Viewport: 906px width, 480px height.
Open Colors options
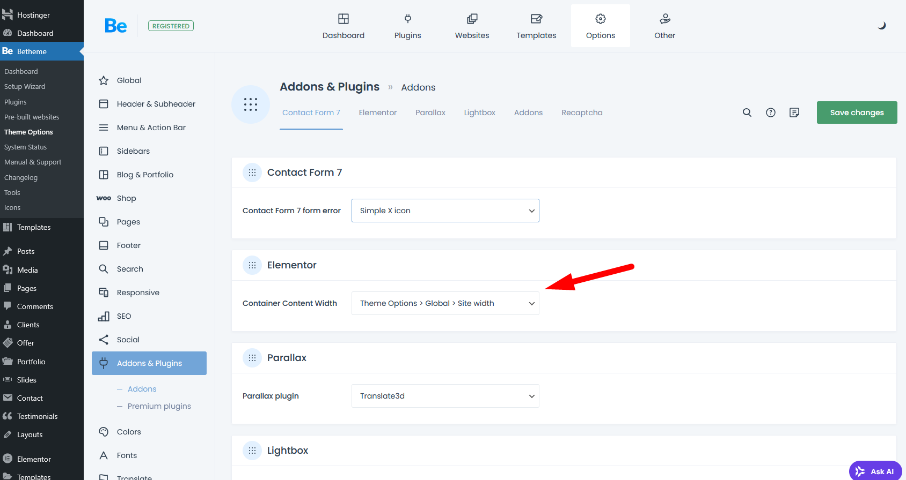(149, 432)
